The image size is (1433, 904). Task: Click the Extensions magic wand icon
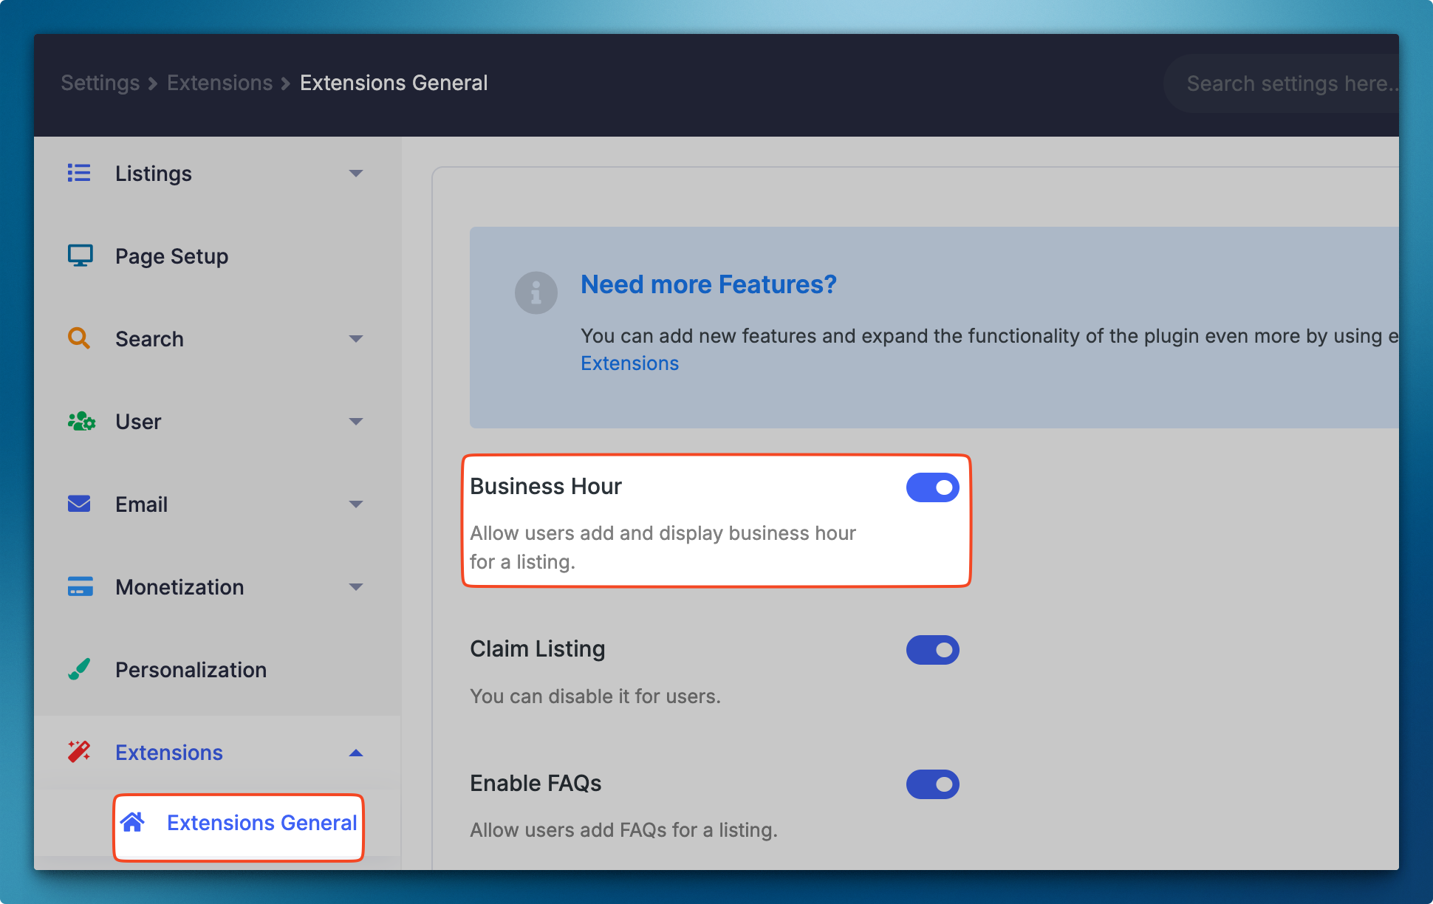tap(79, 752)
